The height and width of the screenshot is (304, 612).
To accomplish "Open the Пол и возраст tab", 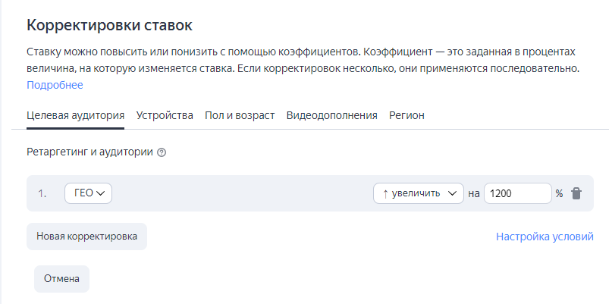I will pyautogui.click(x=240, y=115).
